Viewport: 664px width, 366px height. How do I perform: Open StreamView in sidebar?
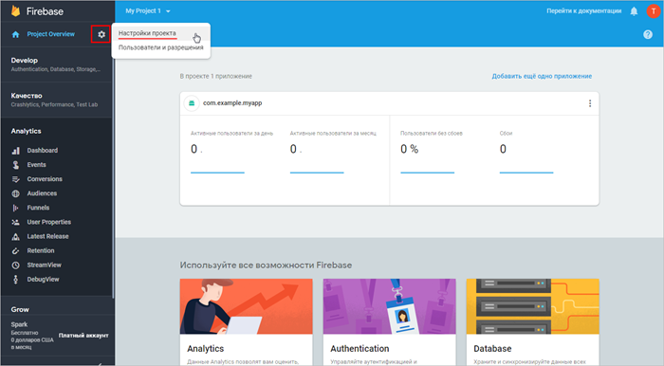point(44,265)
